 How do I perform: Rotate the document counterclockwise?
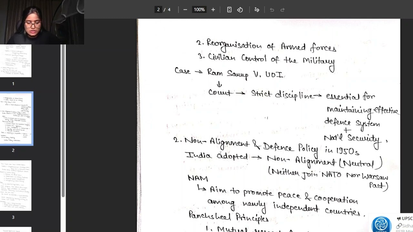point(240,10)
